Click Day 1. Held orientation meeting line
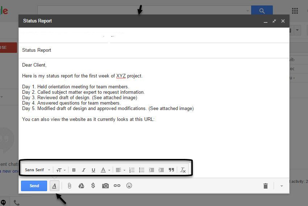The height and width of the screenshot is (206, 308). pos(75,87)
